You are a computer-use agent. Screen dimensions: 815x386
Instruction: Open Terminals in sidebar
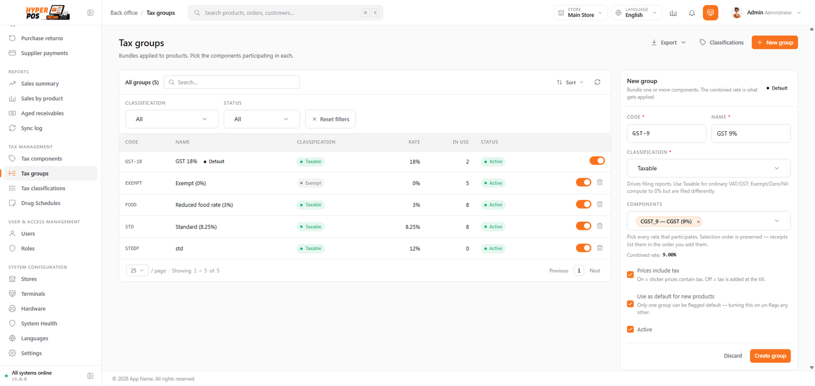click(x=51, y=294)
